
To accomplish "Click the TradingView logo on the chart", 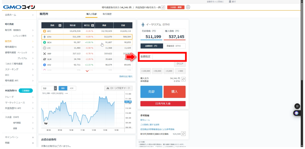I will (46, 124).
